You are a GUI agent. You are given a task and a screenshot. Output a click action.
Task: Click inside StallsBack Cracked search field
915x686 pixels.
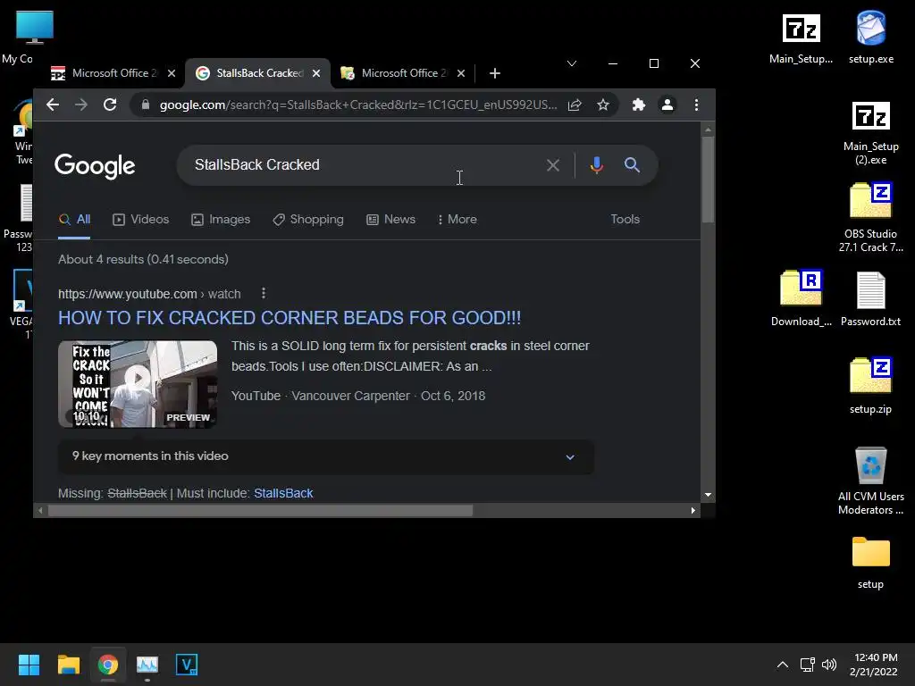coord(362,165)
